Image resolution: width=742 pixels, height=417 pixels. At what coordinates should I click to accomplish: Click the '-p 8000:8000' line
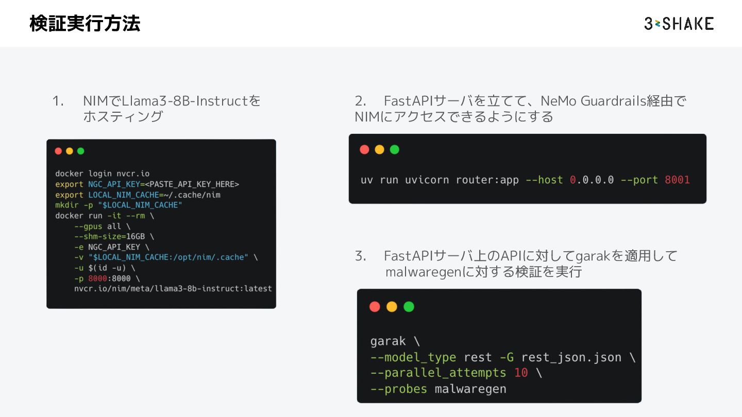107,278
